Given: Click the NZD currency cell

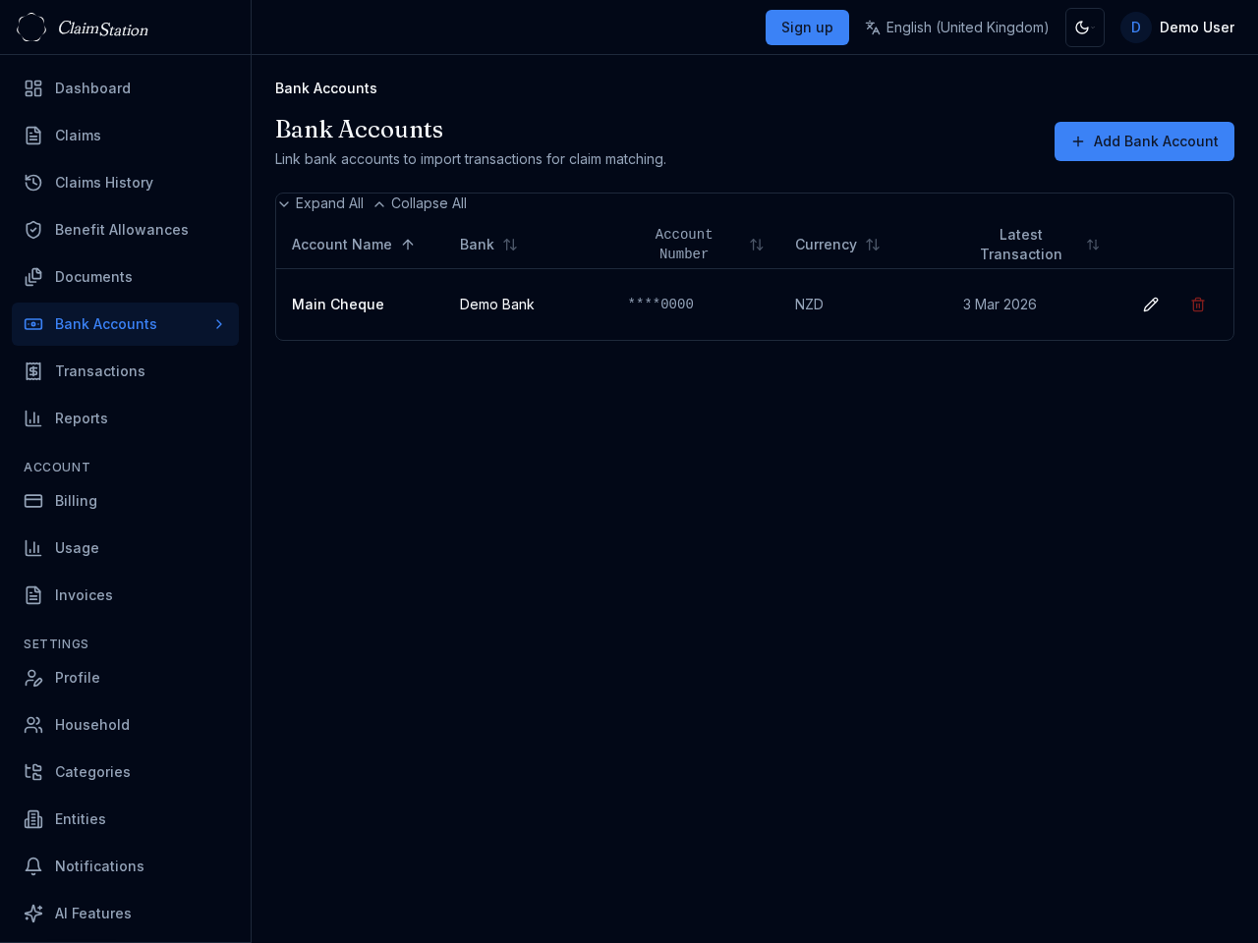Looking at the screenshot, I should tap(809, 305).
